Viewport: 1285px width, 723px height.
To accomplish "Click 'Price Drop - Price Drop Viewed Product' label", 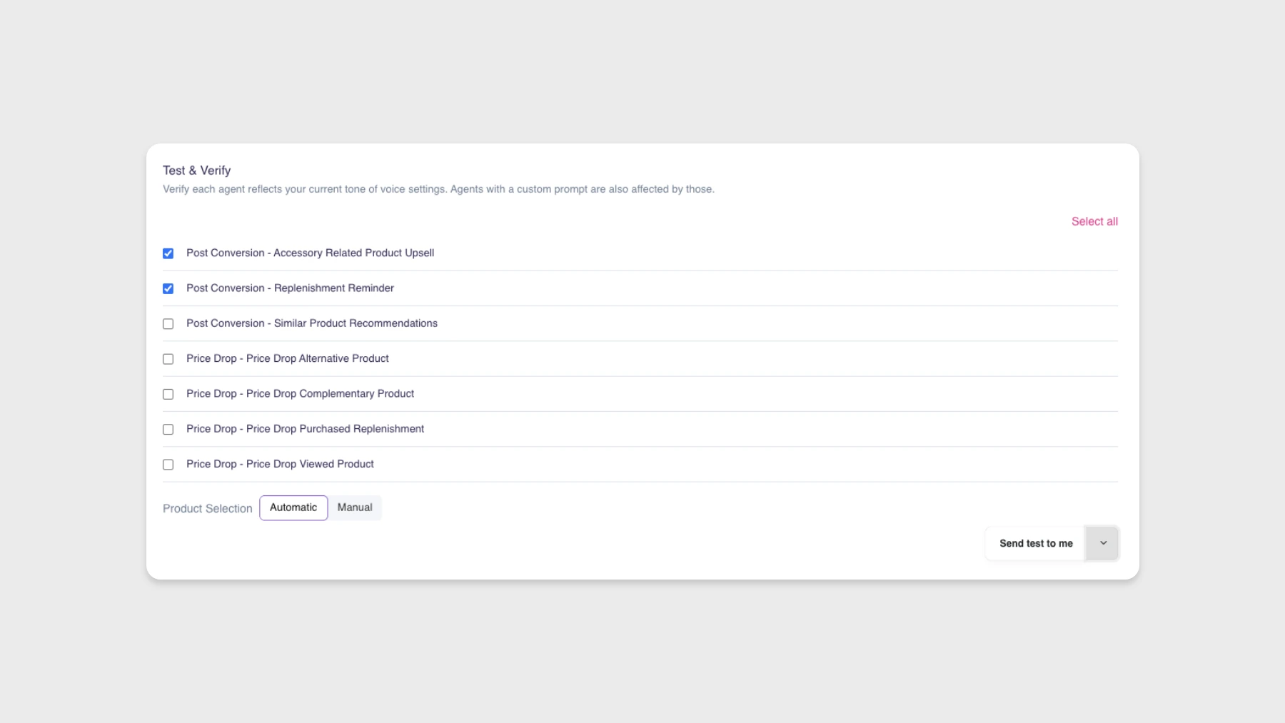I will point(280,464).
